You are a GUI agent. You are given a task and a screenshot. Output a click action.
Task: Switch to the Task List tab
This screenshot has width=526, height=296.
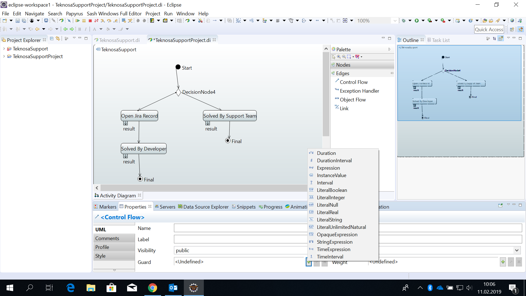438,40
